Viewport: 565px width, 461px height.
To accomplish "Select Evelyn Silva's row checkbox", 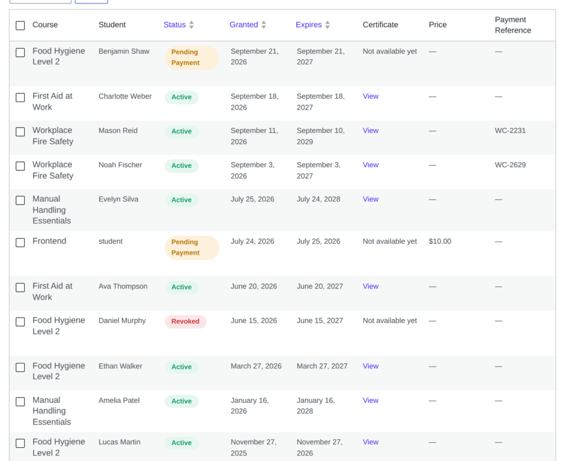I will 20,200.
